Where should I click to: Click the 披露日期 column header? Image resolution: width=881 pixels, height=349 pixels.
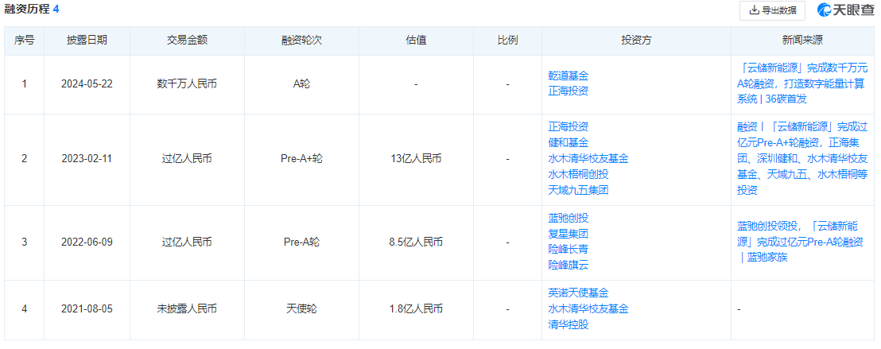click(x=87, y=40)
